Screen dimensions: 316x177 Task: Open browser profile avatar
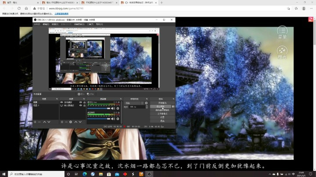coord(304,8)
